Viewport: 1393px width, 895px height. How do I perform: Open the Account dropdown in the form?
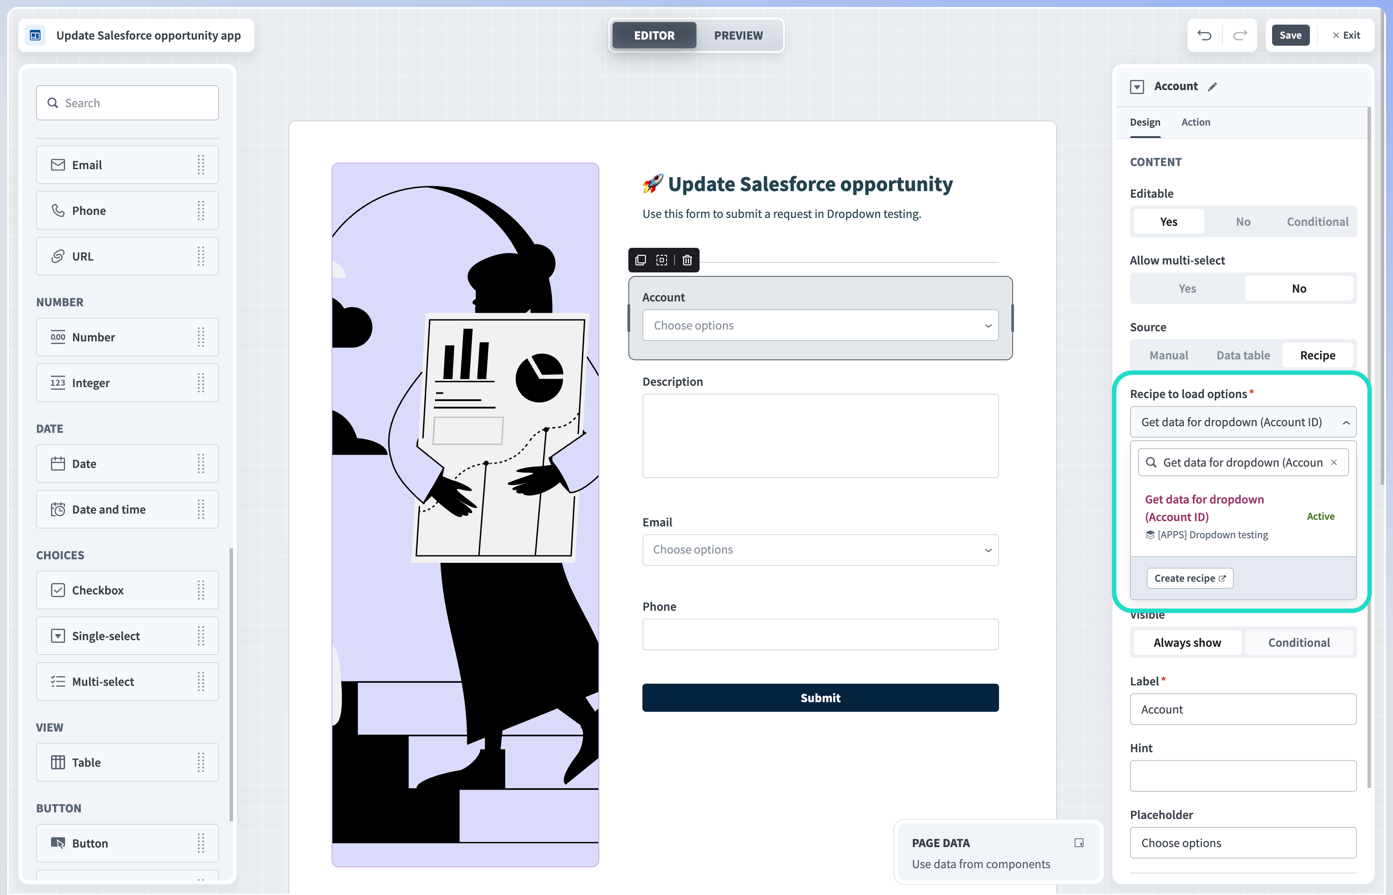coord(820,326)
